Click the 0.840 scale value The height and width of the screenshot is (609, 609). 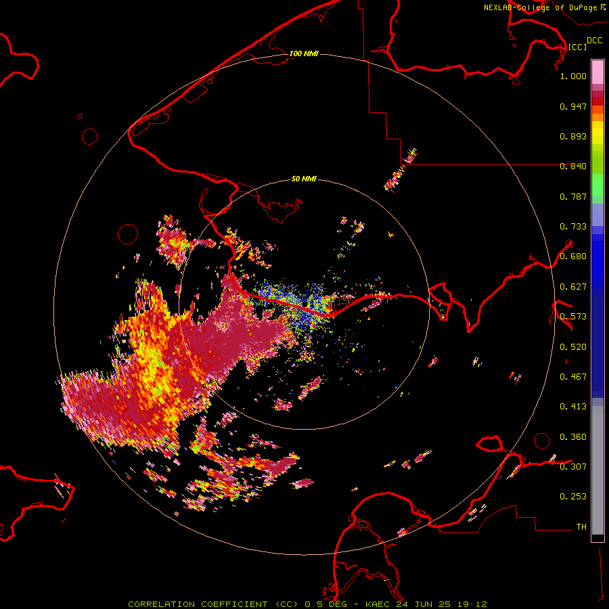click(573, 166)
